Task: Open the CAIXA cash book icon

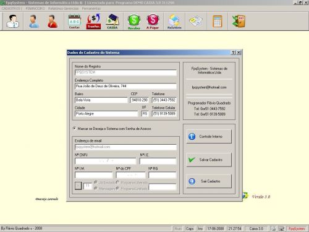Action: pyautogui.click(x=112, y=21)
